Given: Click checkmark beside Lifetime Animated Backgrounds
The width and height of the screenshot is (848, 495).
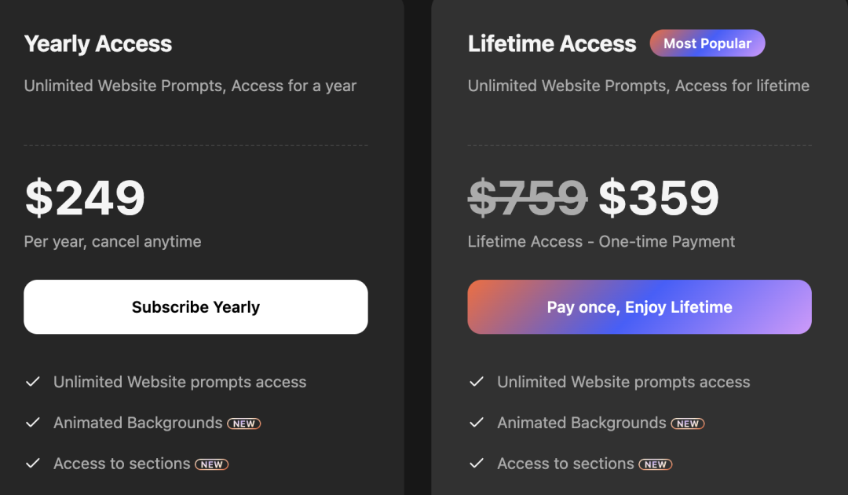Looking at the screenshot, I should pyautogui.click(x=477, y=423).
